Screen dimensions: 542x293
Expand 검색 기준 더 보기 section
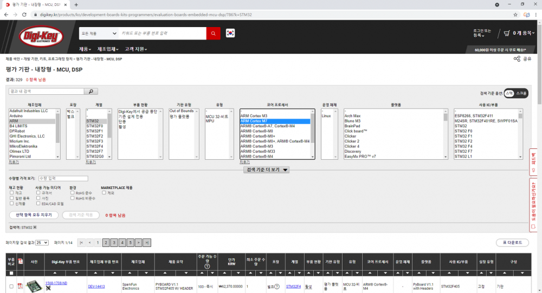[x=267, y=170]
